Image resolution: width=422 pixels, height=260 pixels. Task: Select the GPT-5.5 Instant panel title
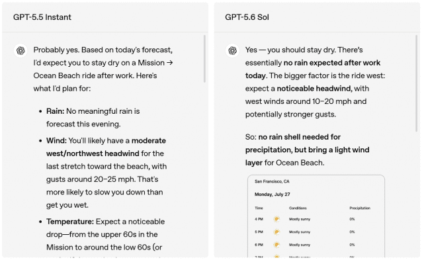click(42, 17)
